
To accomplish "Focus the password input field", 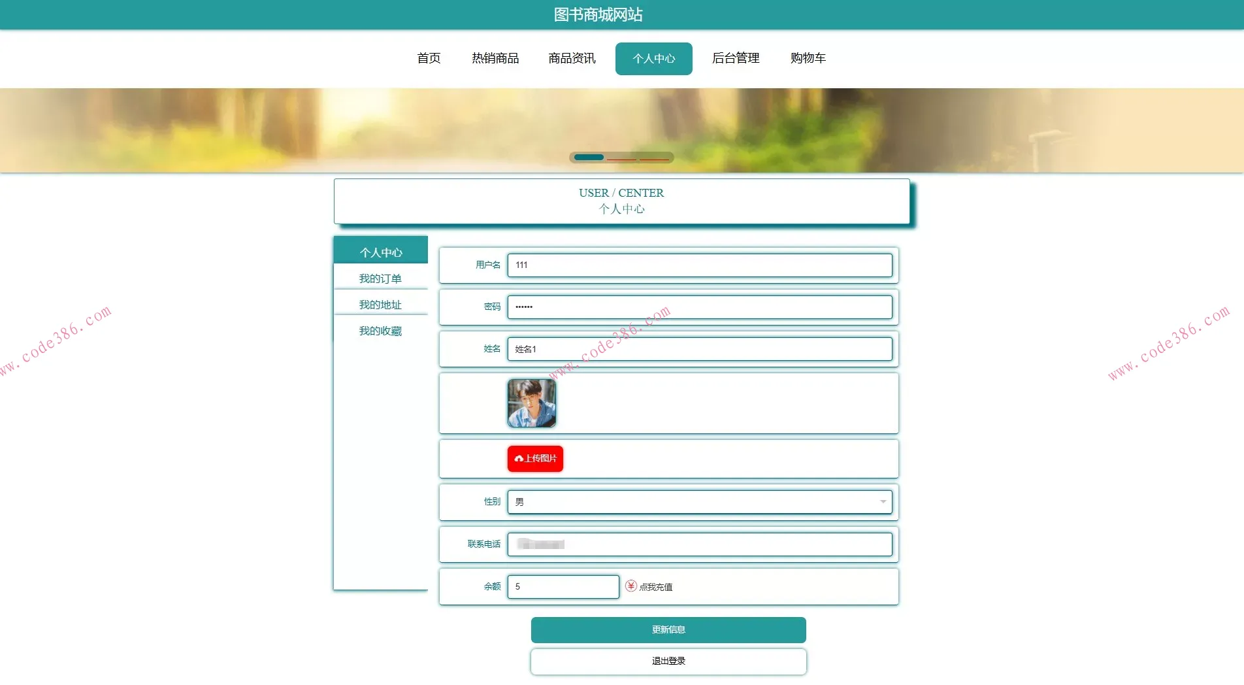I will (x=699, y=307).
